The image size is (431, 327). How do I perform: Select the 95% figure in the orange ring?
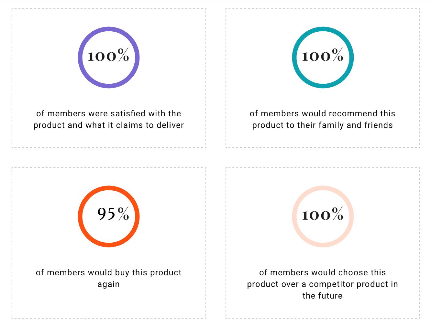click(113, 214)
